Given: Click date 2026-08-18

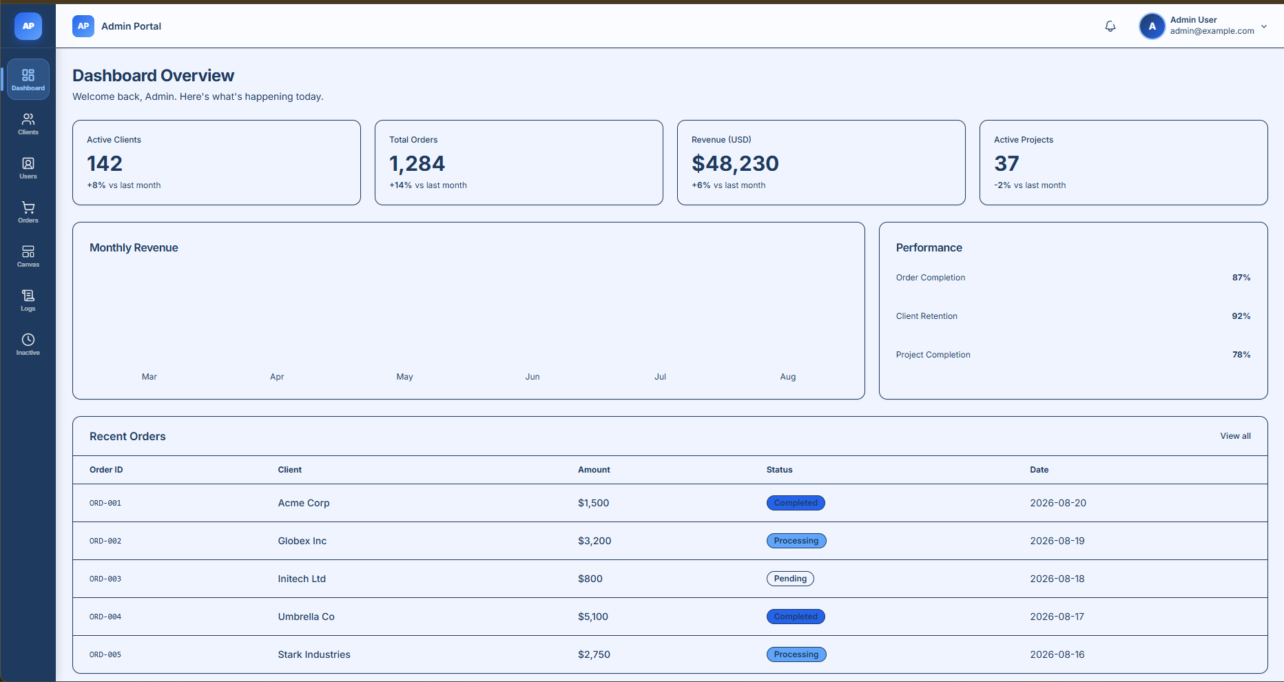Looking at the screenshot, I should (x=1057, y=579).
